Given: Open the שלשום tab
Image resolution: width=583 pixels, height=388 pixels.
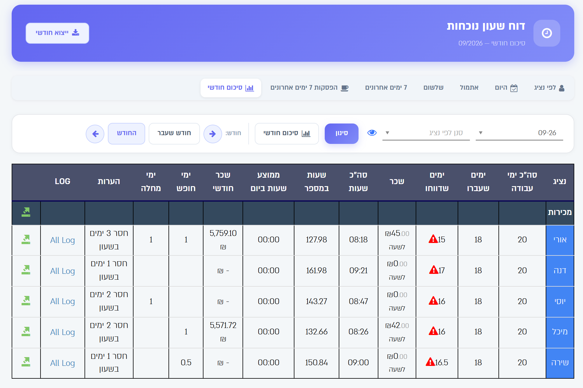Looking at the screenshot, I should click(x=433, y=88).
